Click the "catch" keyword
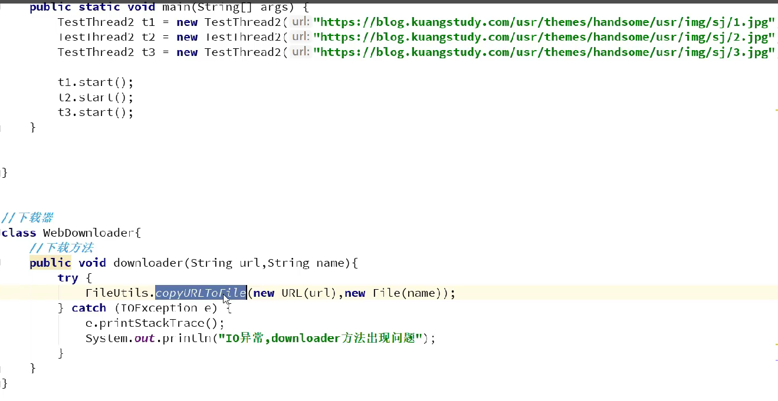 (x=89, y=308)
